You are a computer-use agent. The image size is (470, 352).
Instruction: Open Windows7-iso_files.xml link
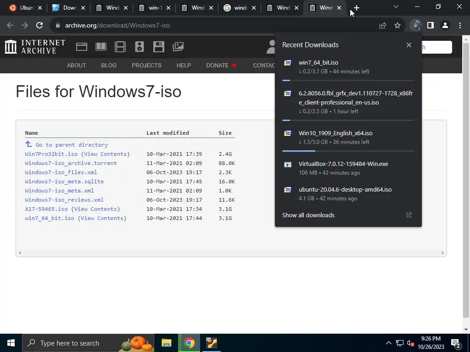point(61,172)
